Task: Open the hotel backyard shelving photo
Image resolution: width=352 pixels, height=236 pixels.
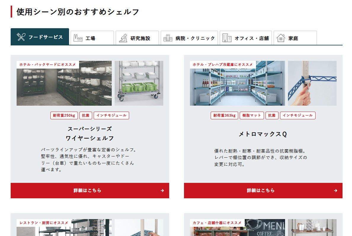Action: point(64,83)
